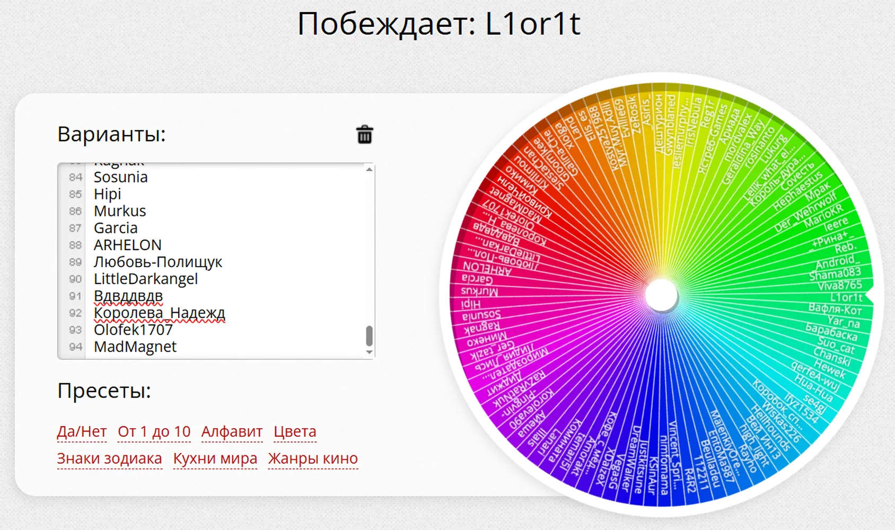Click the white center hub of the wheel

pos(661,295)
